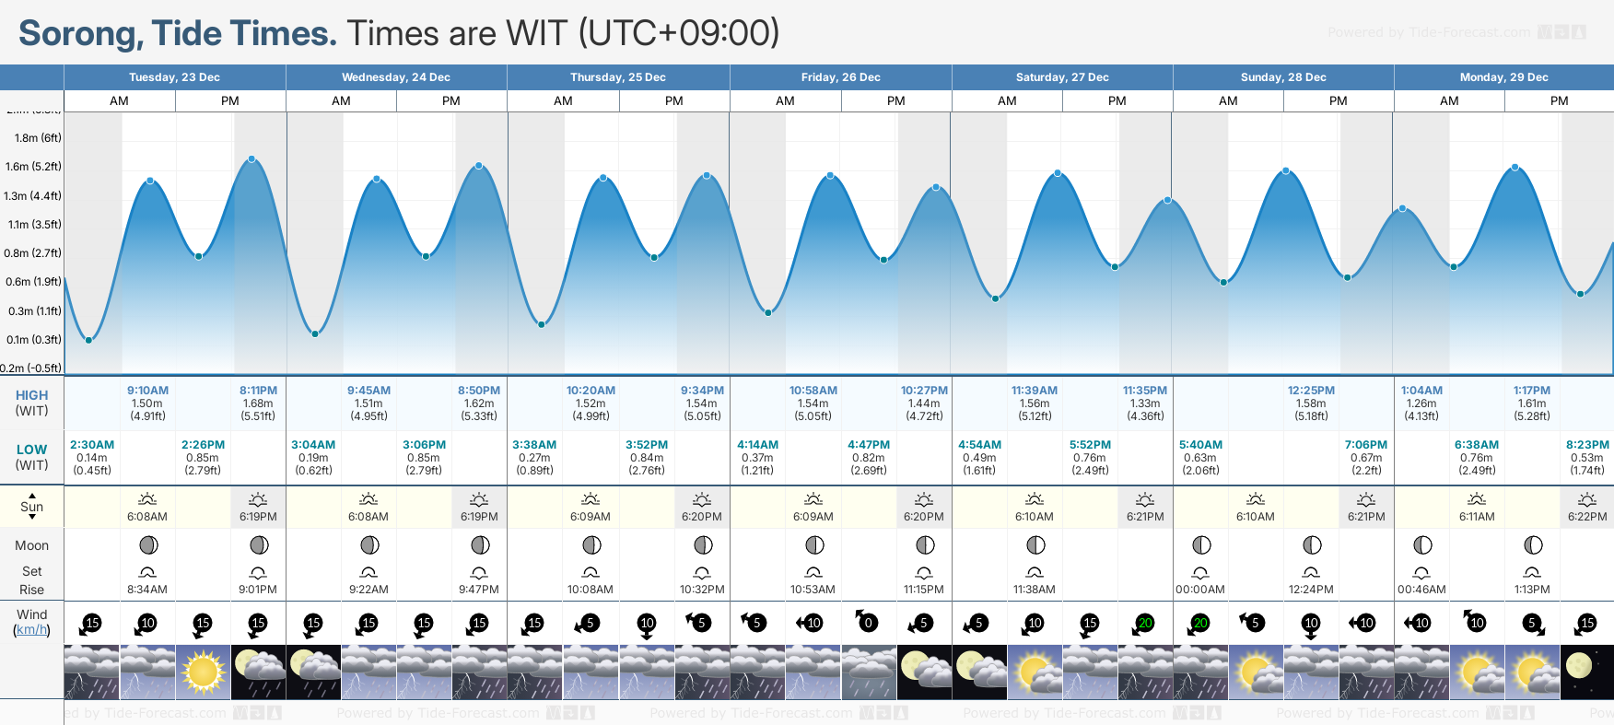The height and width of the screenshot is (725, 1614).
Task: Click the green 20 wind icon on Saturday
Action: [x=1144, y=623]
